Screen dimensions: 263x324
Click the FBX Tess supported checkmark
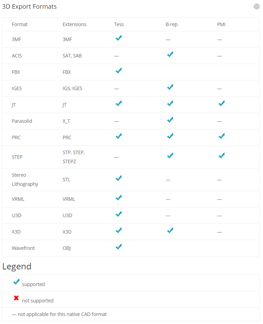pos(119,71)
